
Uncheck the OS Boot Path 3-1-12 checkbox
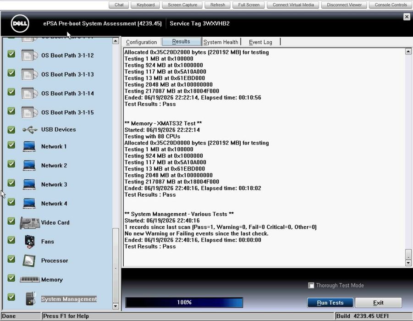click(11, 54)
